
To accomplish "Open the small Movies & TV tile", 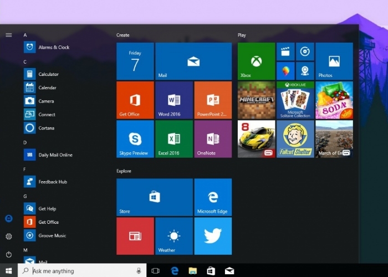I will pyautogui.click(x=285, y=52).
